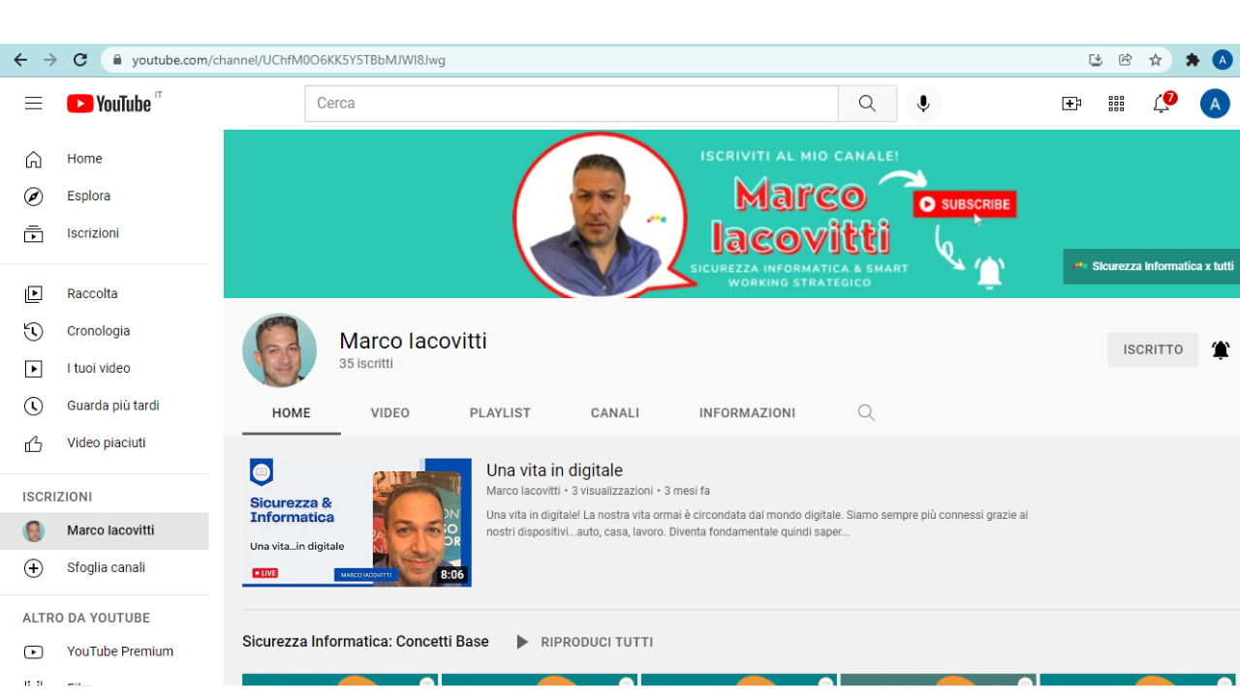Switch to the PLAYLIST channel tab
The image size is (1240, 697).
500,413
